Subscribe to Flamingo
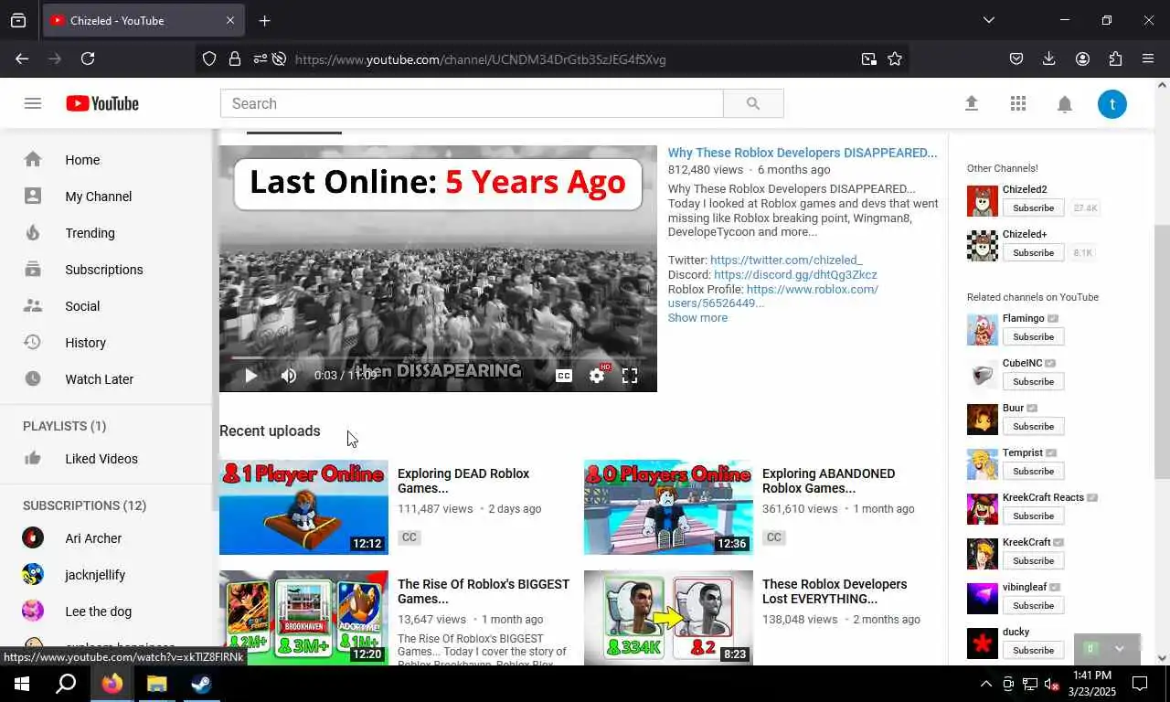Viewport: 1170px width, 702px height. click(1034, 336)
